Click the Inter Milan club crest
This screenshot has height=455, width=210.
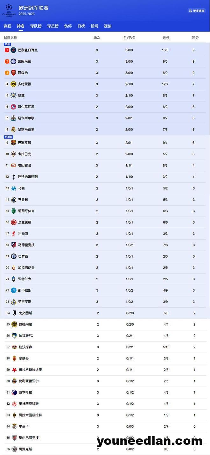click(13, 61)
